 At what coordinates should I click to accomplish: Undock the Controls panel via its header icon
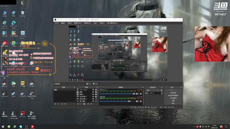click(181, 87)
